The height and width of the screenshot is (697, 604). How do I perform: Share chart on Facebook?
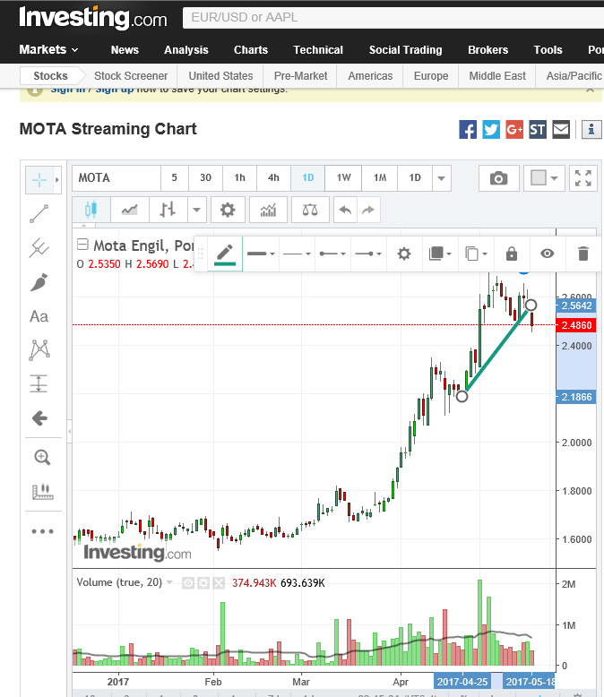click(468, 129)
